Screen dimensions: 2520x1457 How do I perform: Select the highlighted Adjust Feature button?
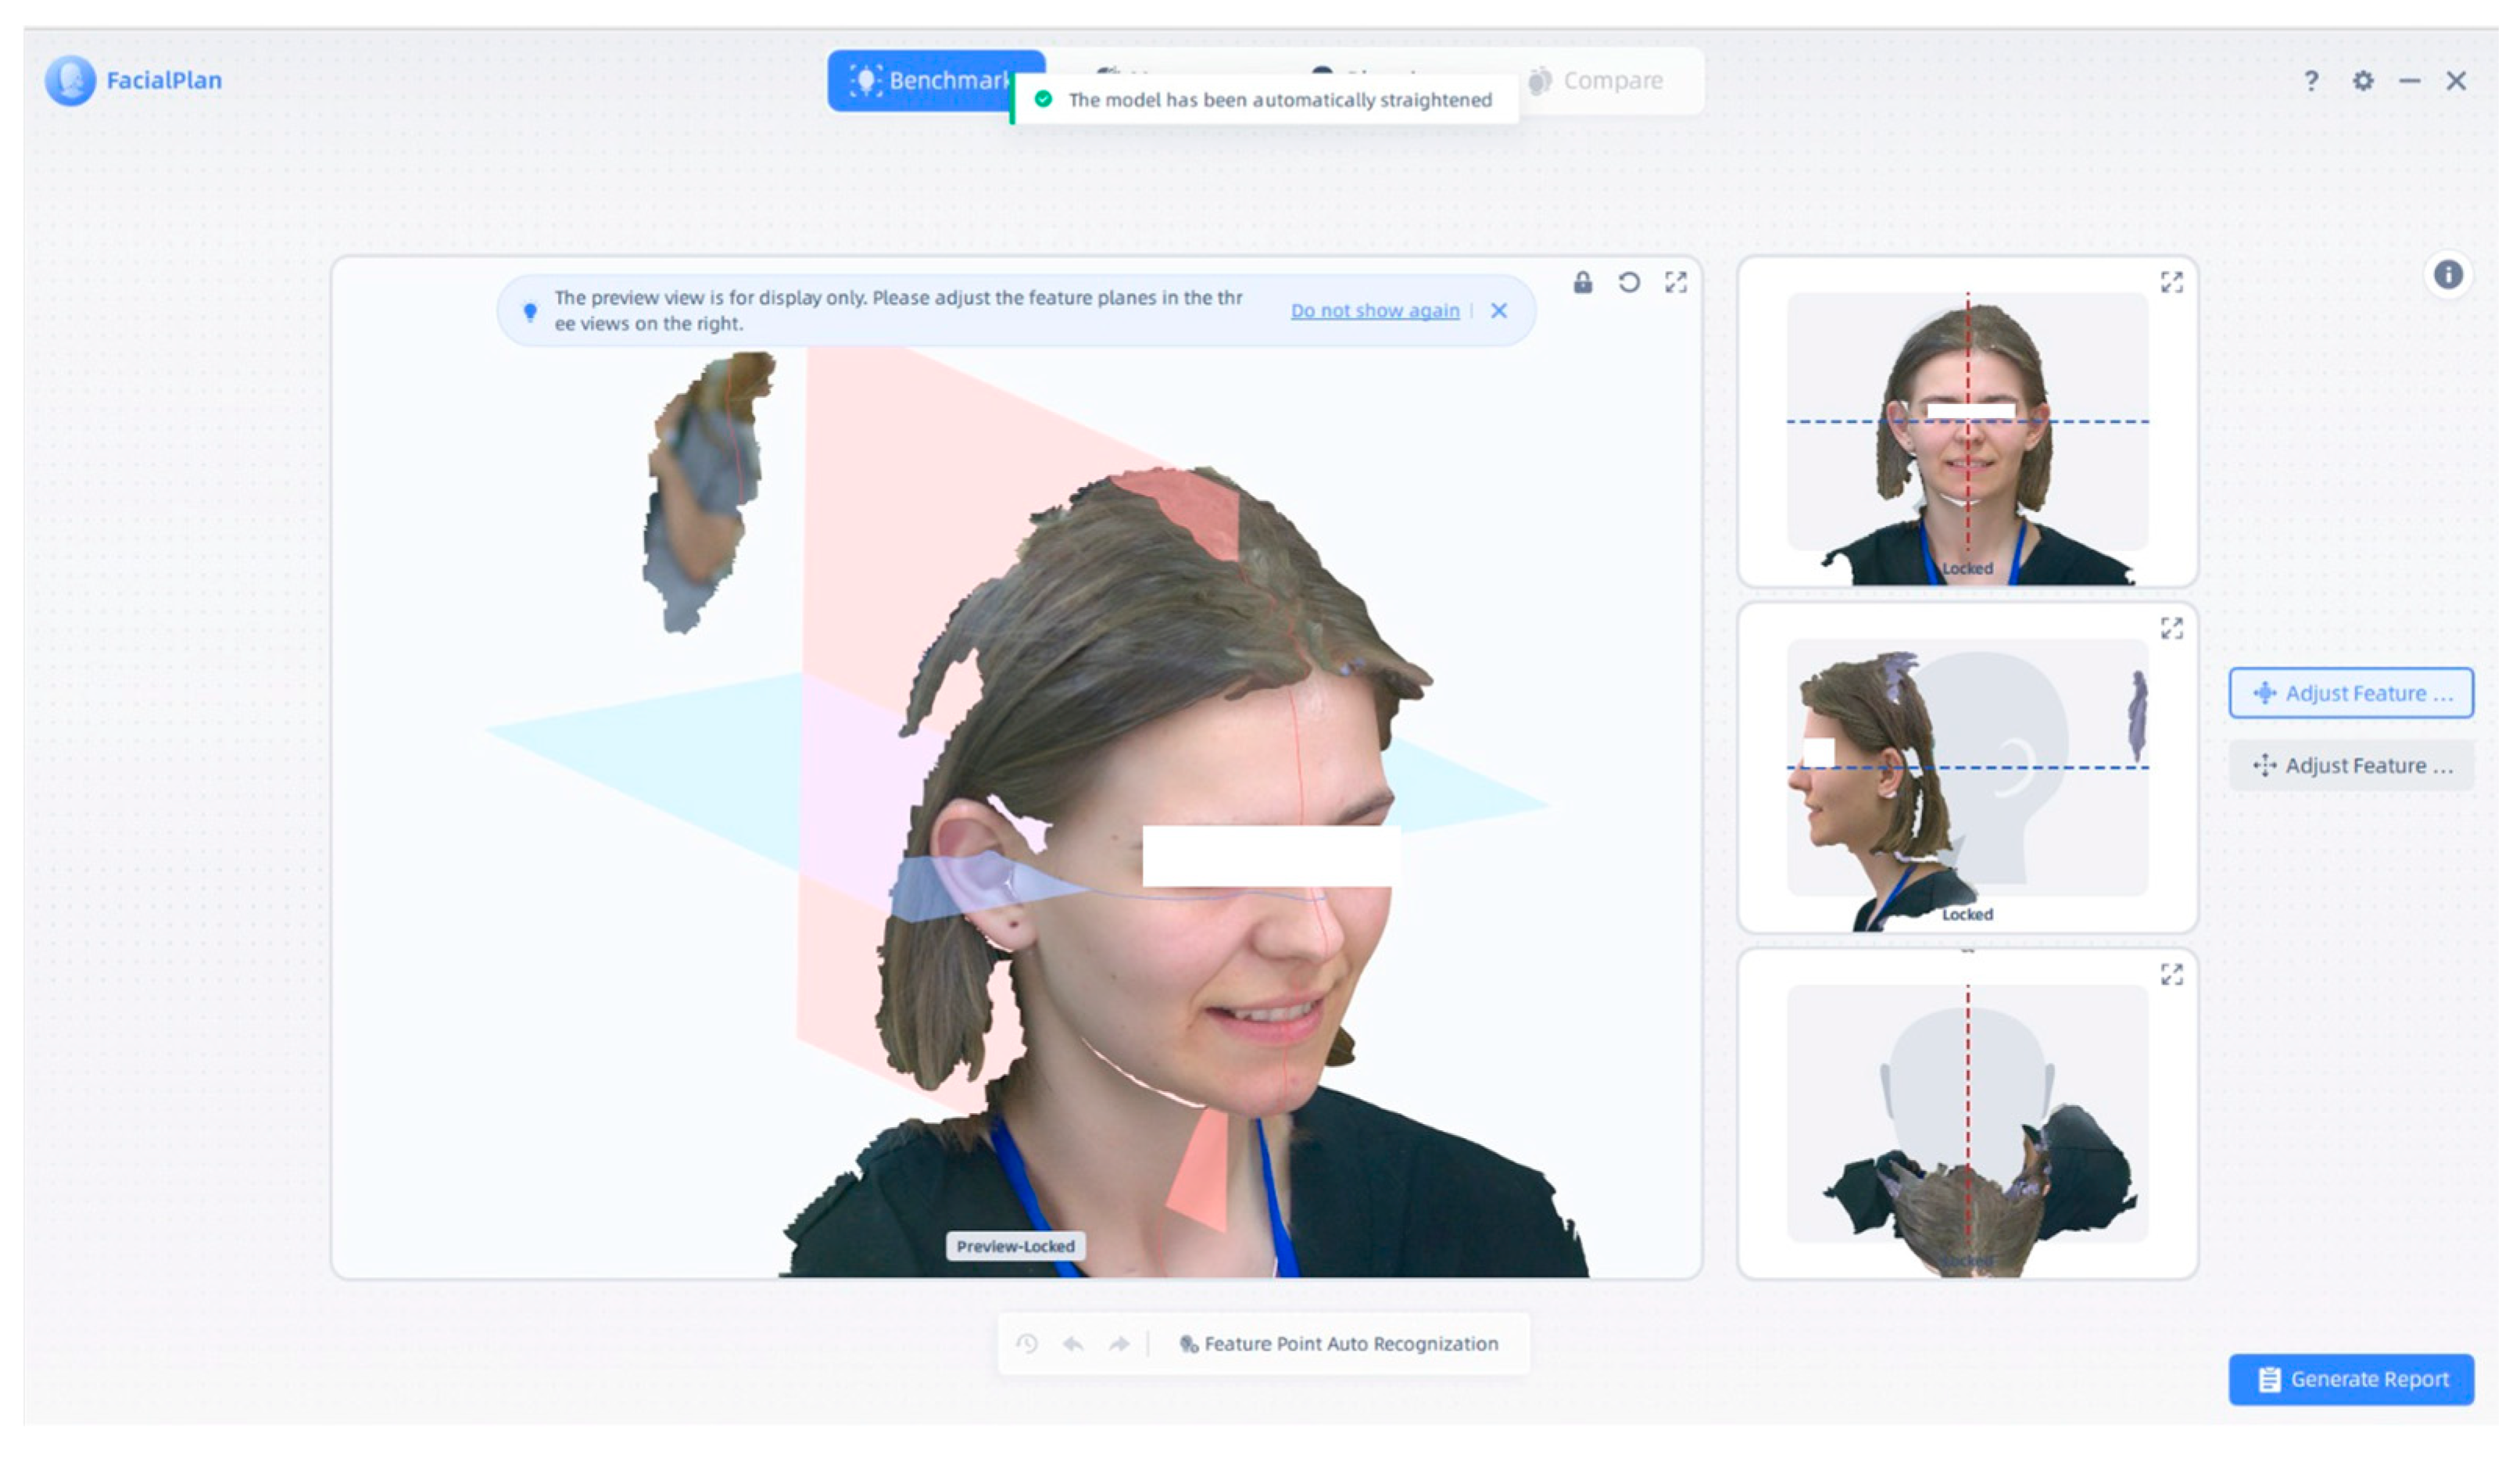[x=2351, y=693]
